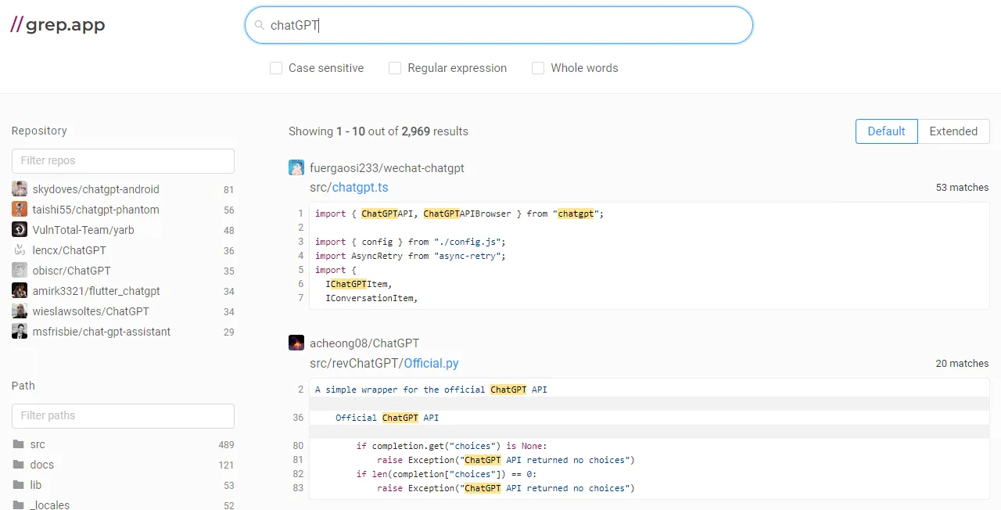This screenshot has height=510, width=1001.
Task: Click the fuergaosi233 avatar in results
Action: (x=296, y=167)
